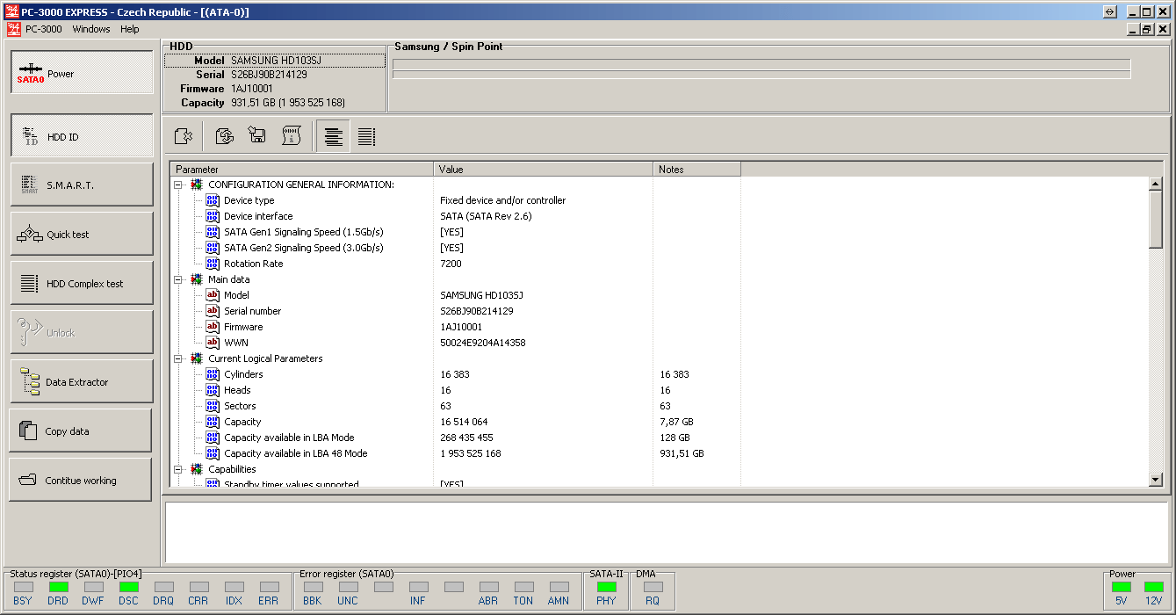
Task: Click the Serial number row 'ab' icon
Action: point(213,311)
